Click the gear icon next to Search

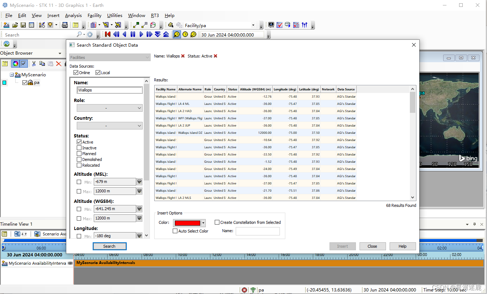(x=89, y=35)
